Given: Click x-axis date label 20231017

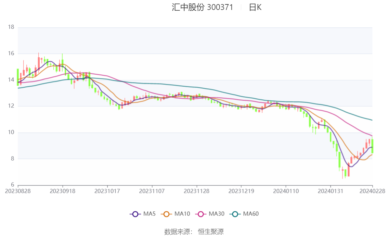Looking at the screenshot, I should (x=107, y=191).
